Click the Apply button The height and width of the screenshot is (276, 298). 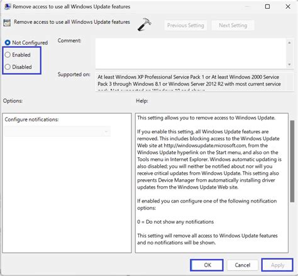277,265
